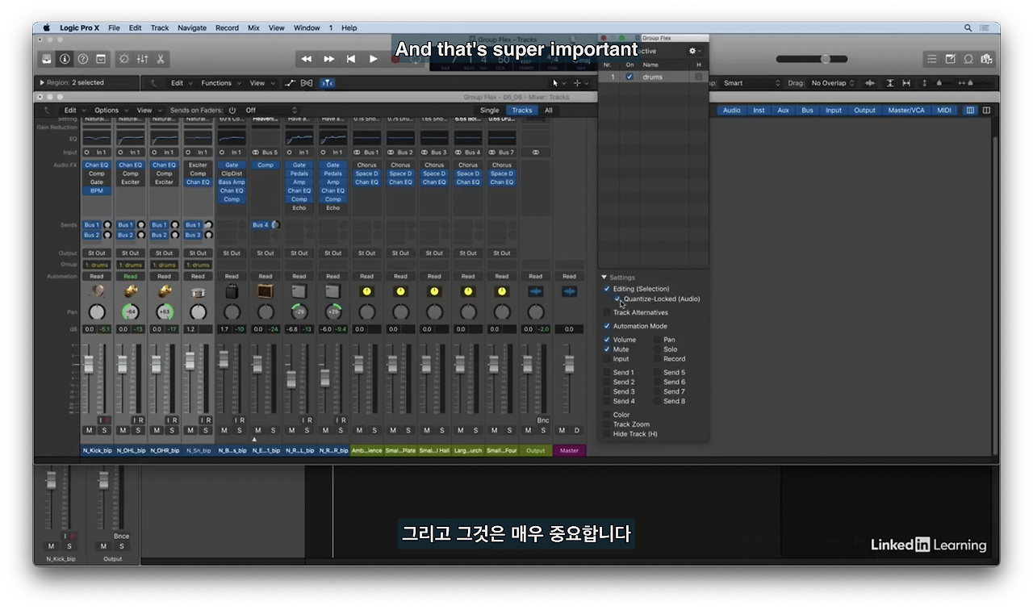Click the Fast Forward transport button

[329, 59]
